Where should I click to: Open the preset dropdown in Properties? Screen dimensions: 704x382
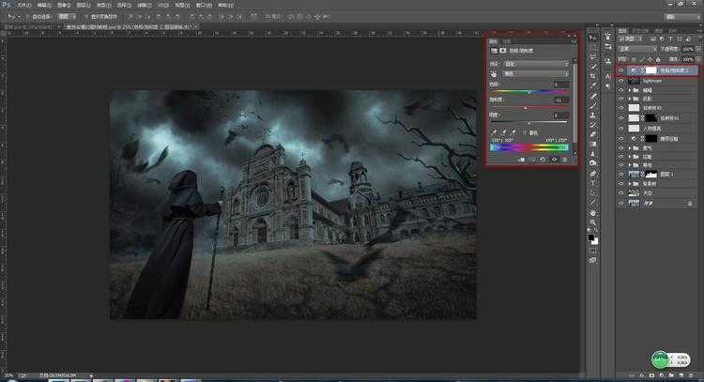click(x=535, y=63)
